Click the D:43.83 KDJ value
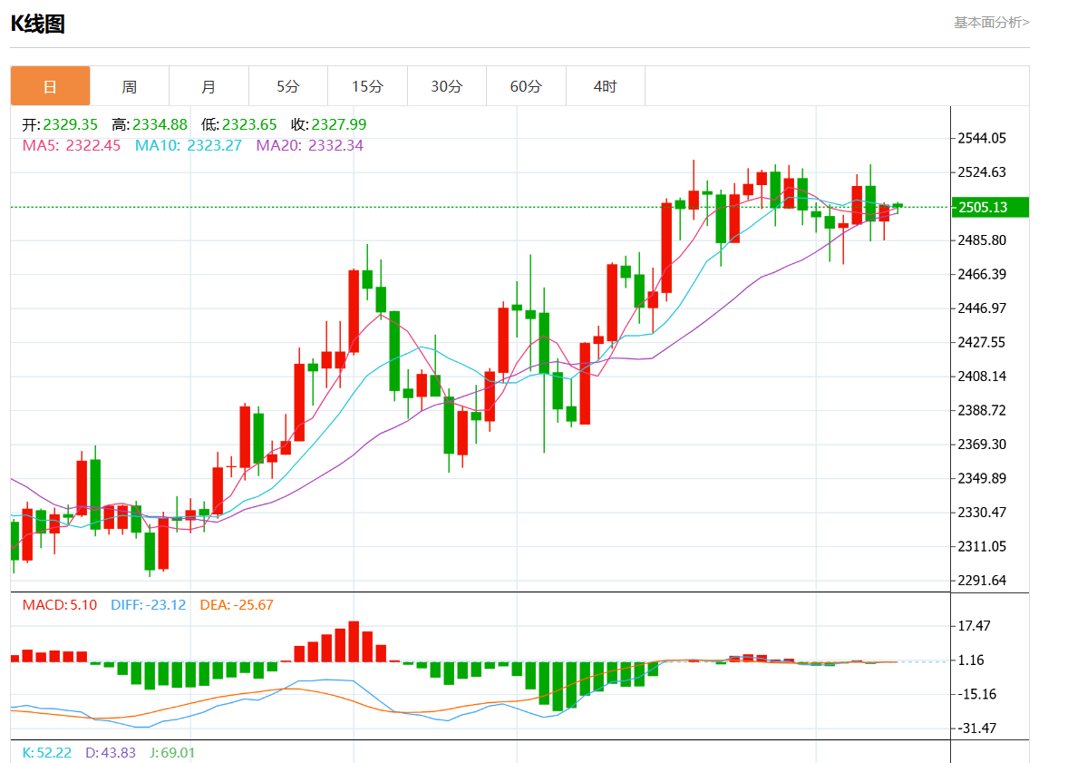The width and height of the screenshot is (1068, 763). pyautogui.click(x=111, y=753)
